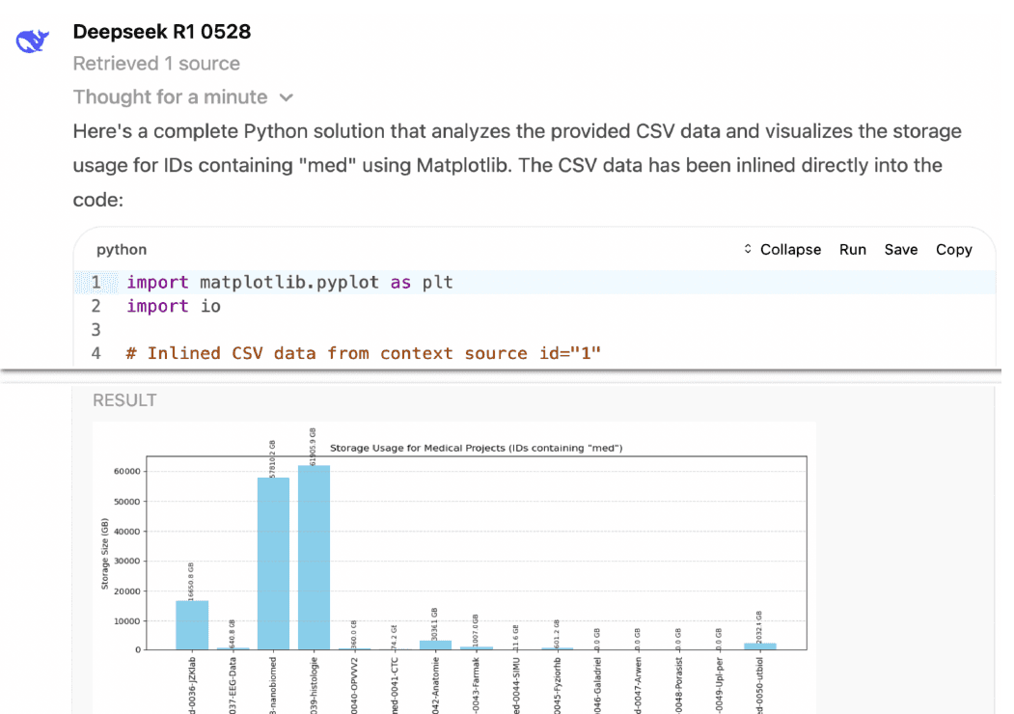Viewport: 1014px width, 714px height.
Task: Click the Deepseek whale logo icon
Action: (x=32, y=40)
